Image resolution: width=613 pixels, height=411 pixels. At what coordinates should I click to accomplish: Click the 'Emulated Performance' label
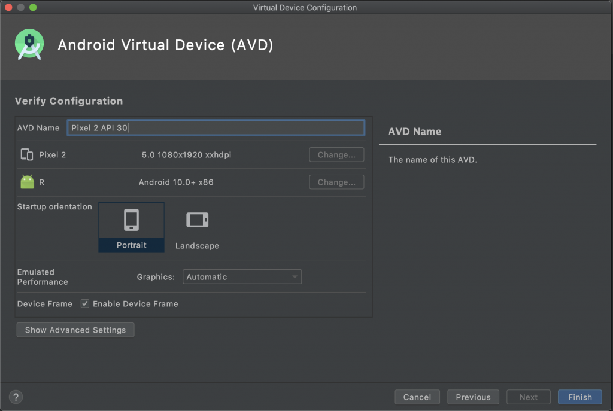coord(43,276)
